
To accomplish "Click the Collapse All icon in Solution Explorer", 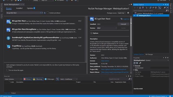I will pos(153,8).
